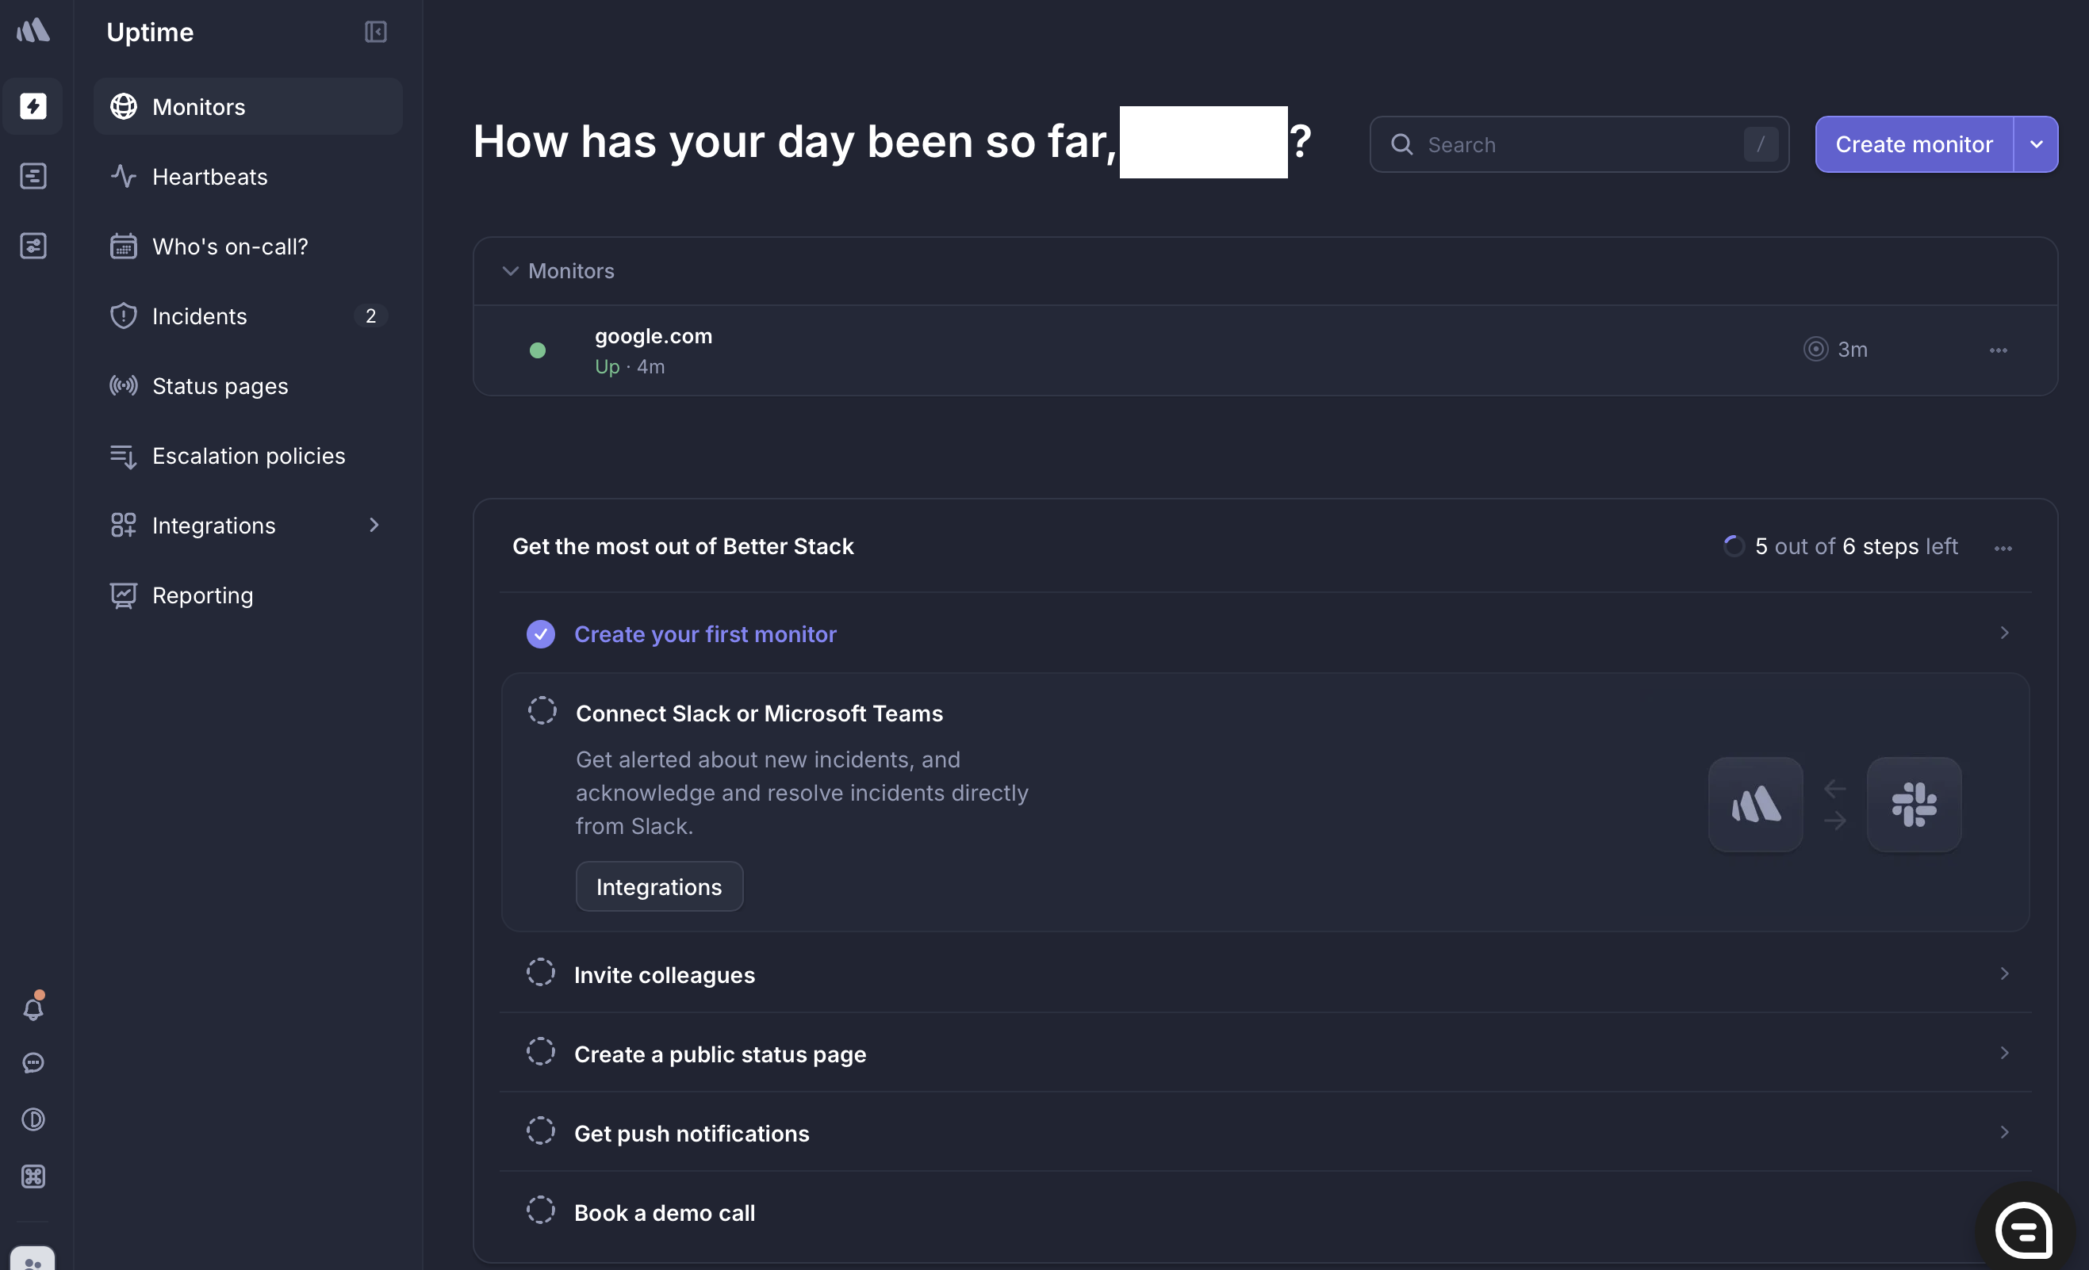The height and width of the screenshot is (1270, 2089).
Task: Toggle the Book a demo call circle
Action: coord(541,1210)
